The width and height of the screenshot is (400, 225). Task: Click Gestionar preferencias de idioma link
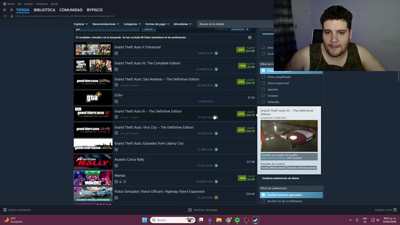click(280, 178)
